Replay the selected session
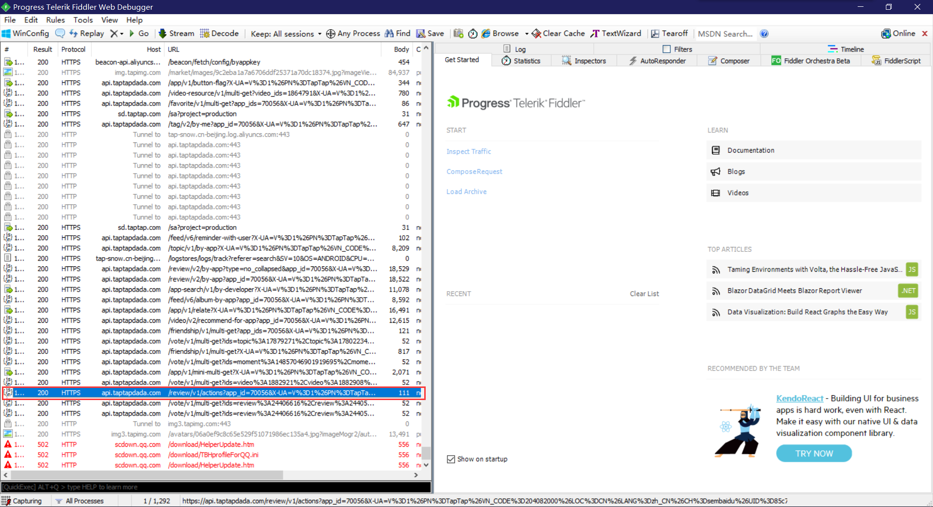The width and height of the screenshot is (933, 507). (86, 34)
